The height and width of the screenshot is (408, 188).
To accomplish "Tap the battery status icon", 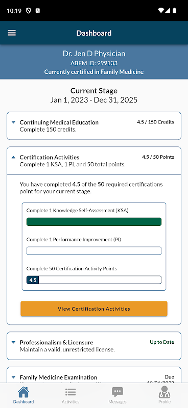I will pyautogui.click(x=174, y=11).
